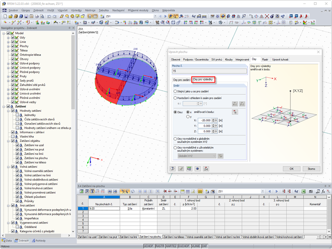Collapse the Jiná zatížení tree node
332x249 pixels.
coord(8,205)
